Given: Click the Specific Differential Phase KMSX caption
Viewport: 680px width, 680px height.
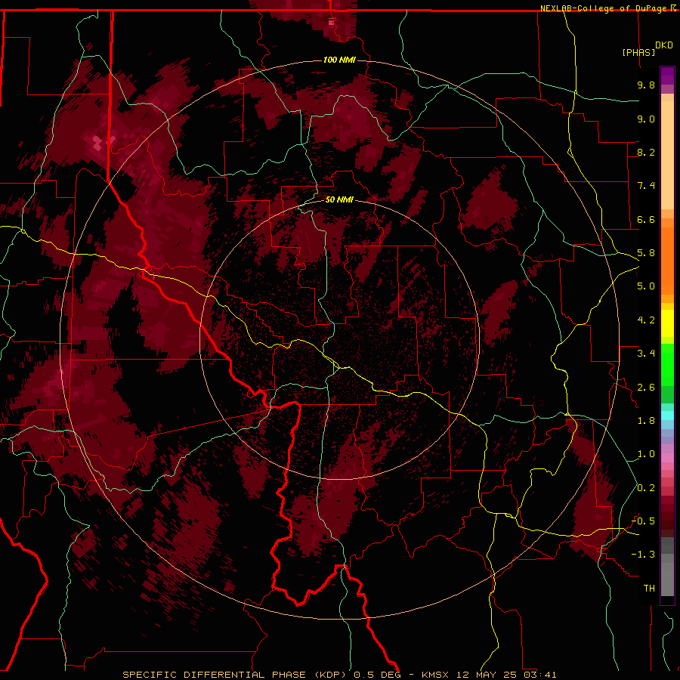Looking at the screenshot, I should pyautogui.click(x=339, y=675).
